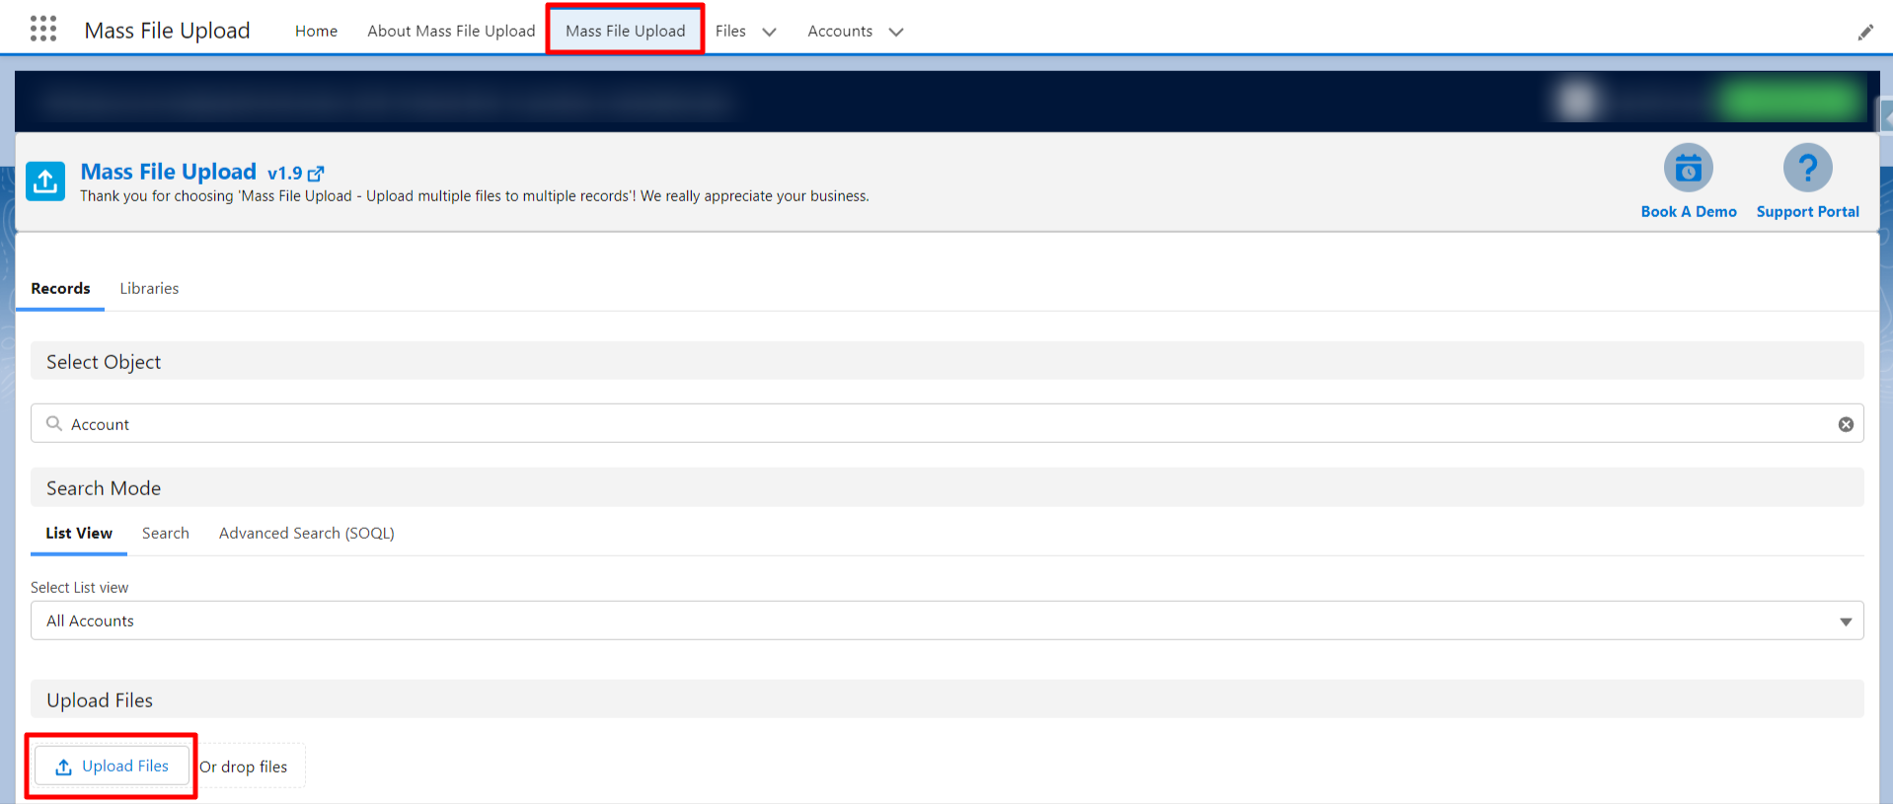Screen dimensions: 1893x804
Task: Click the Book A Demo calendar icon
Action: pyautogui.click(x=1688, y=169)
